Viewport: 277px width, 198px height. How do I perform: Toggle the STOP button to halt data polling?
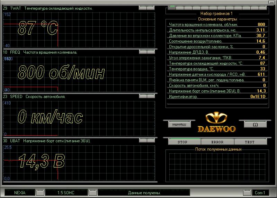(x=182, y=142)
